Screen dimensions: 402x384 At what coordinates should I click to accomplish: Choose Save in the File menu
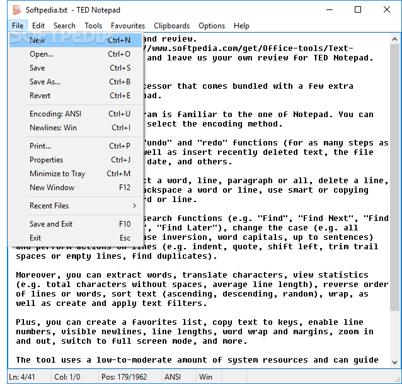click(76, 68)
